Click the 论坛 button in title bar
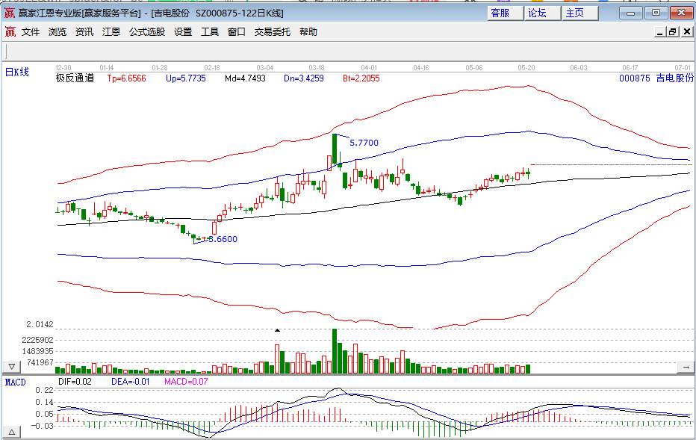The width and height of the screenshot is (696, 440). (x=538, y=13)
